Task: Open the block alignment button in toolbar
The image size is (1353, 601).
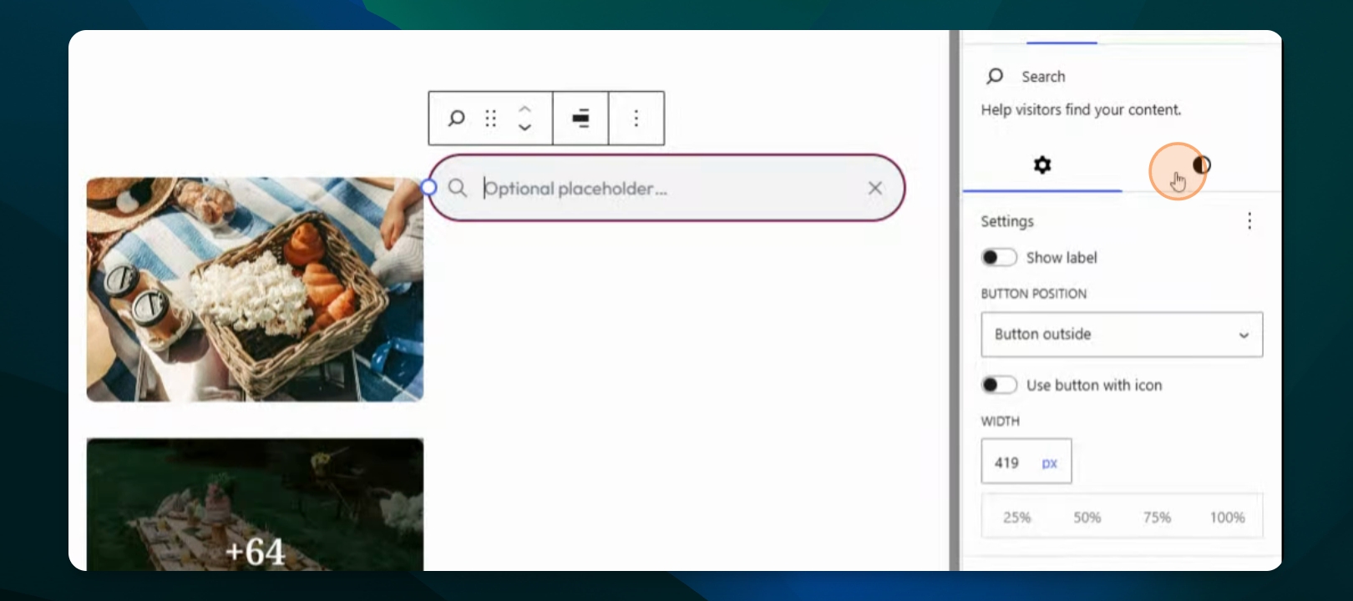Action: click(580, 119)
